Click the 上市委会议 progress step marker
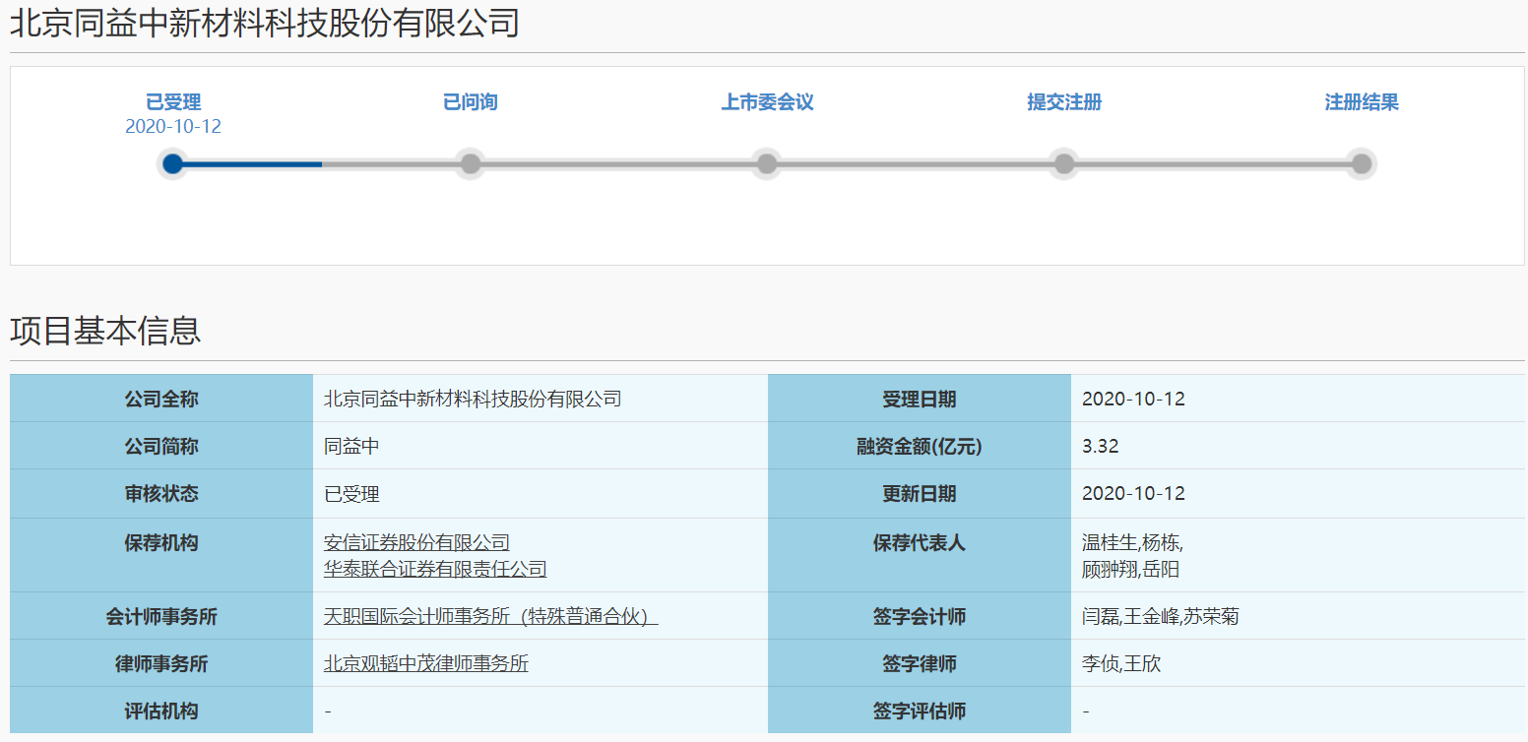Screen dimensions: 1528x742 tap(767, 163)
